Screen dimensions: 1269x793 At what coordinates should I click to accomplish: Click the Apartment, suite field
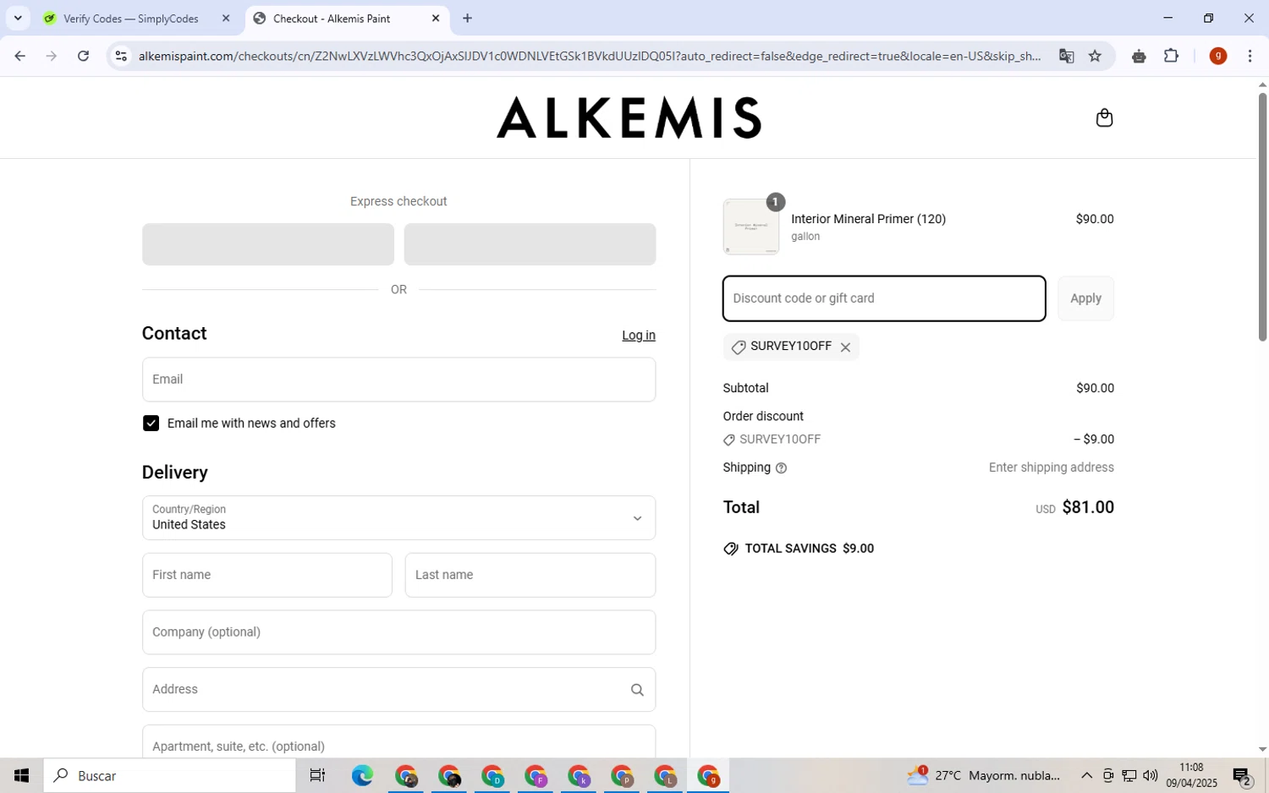point(398,741)
